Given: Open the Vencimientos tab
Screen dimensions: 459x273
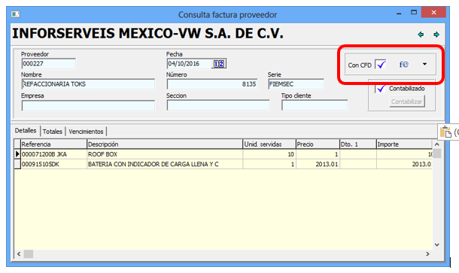Looking at the screenshot, I should click(x=86, y=132).
